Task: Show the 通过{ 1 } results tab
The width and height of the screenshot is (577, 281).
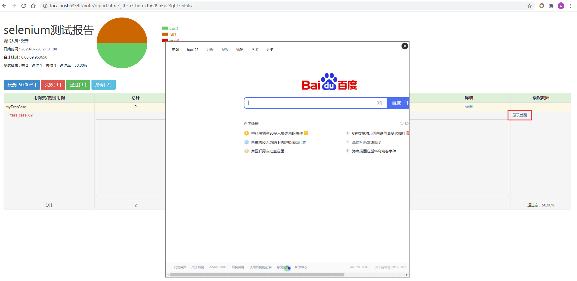Action: tap(78, 85)
